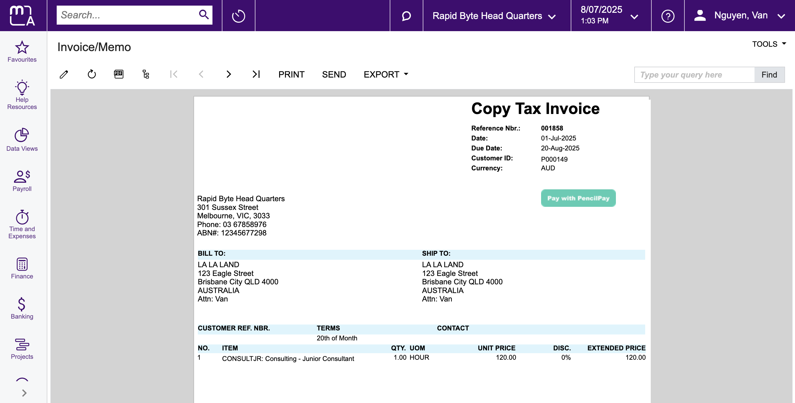Viewport: 795px width, 403px height.
Task: Open the help question mark icon
Action: coord(668,16)
